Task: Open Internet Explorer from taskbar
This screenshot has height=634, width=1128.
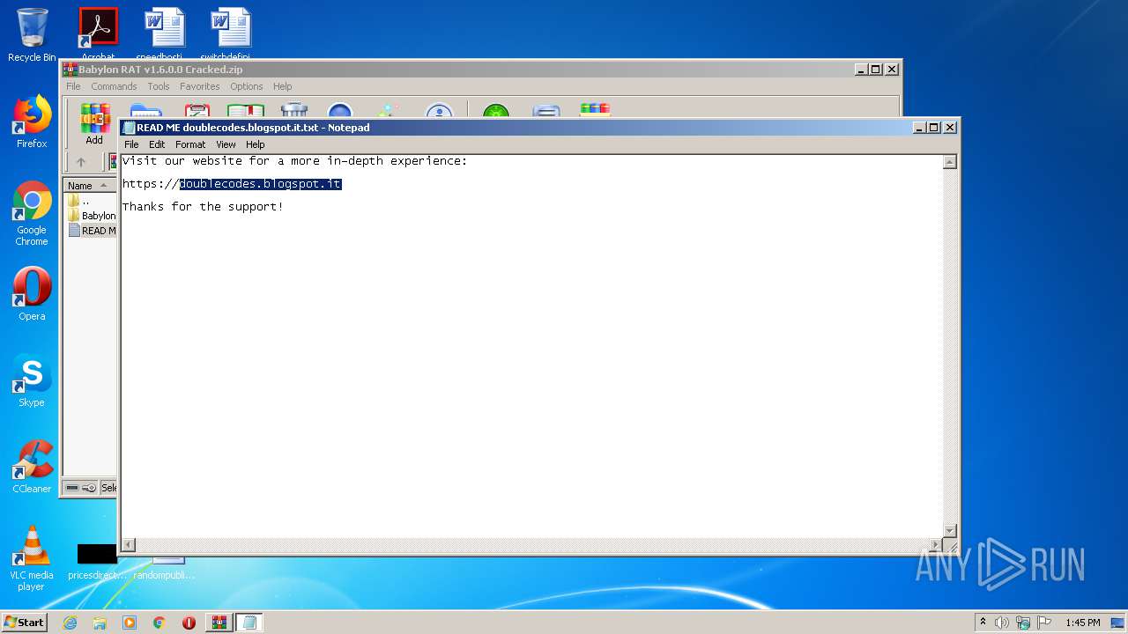Action: coord(70,623)
